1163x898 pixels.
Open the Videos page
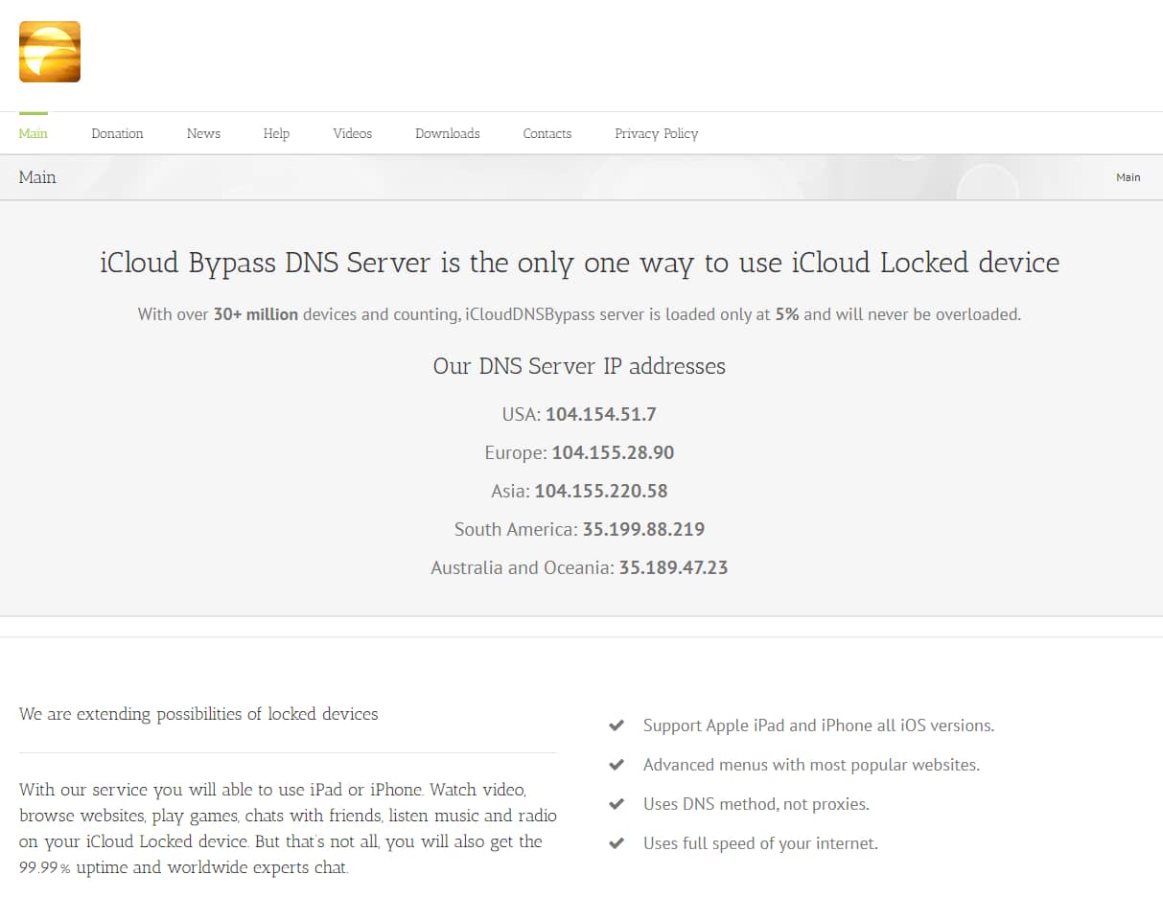click(352, 133)
